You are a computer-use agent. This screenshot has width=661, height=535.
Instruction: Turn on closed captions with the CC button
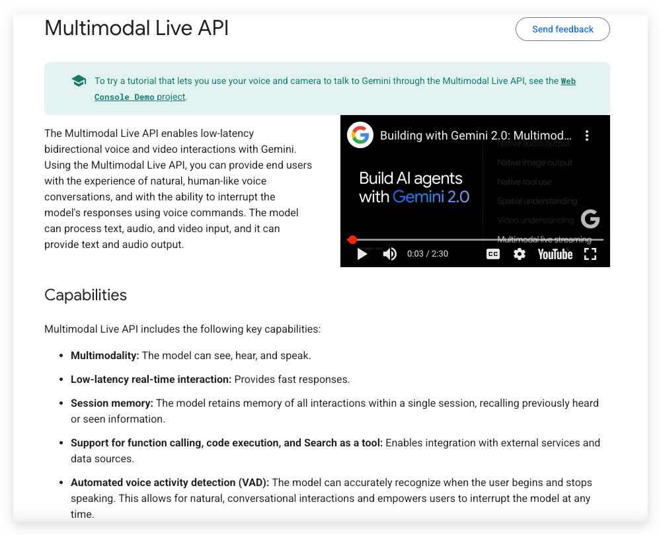[x=492, y=254]
